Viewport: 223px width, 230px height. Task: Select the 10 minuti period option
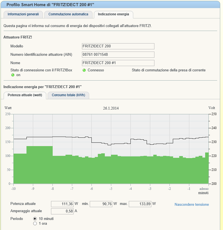(x=35, y=219)
